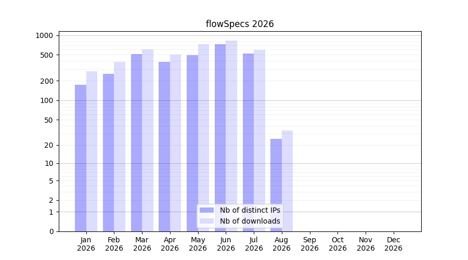Click the '5' y-axis tick label
Screen dimensions: 468x260
click(51, 181)
